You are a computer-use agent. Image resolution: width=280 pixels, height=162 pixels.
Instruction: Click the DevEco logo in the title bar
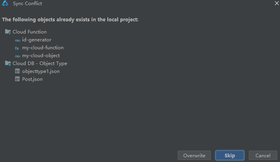point(6,4)
